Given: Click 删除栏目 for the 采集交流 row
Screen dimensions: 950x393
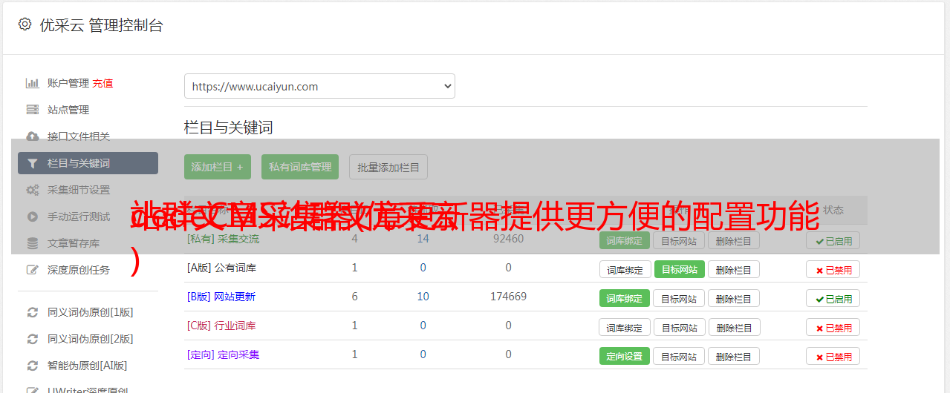Looking at the screenshot, I should (734, 240).
